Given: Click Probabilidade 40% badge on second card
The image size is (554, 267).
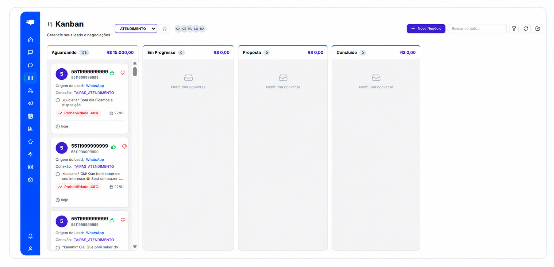Looking at the screenshot, I should pos(79,187).
